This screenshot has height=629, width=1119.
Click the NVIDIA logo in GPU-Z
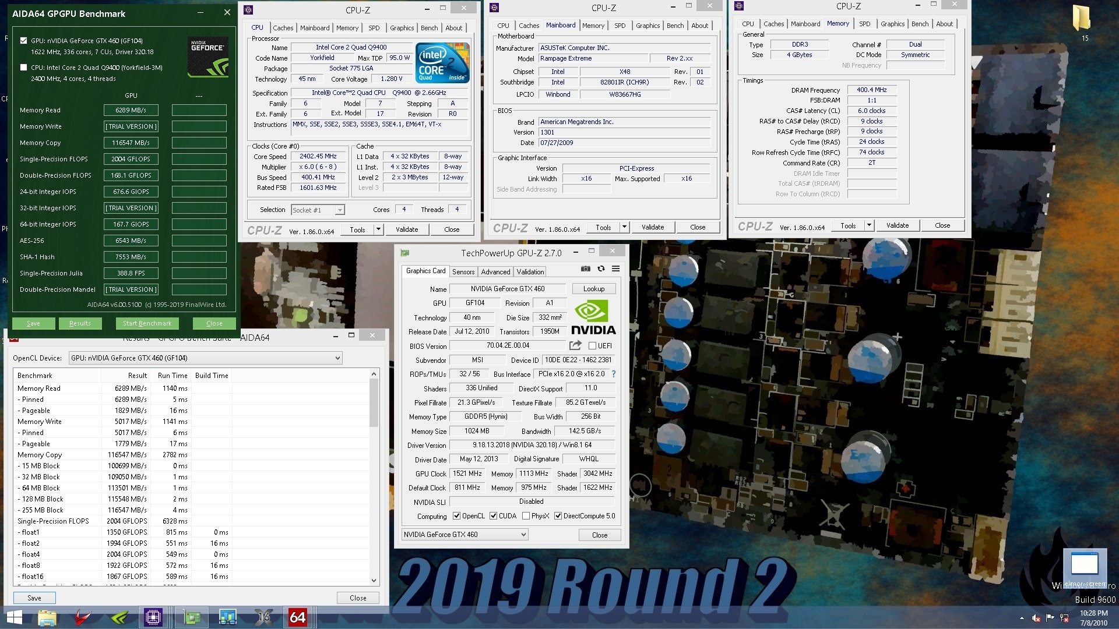(593, 317)
